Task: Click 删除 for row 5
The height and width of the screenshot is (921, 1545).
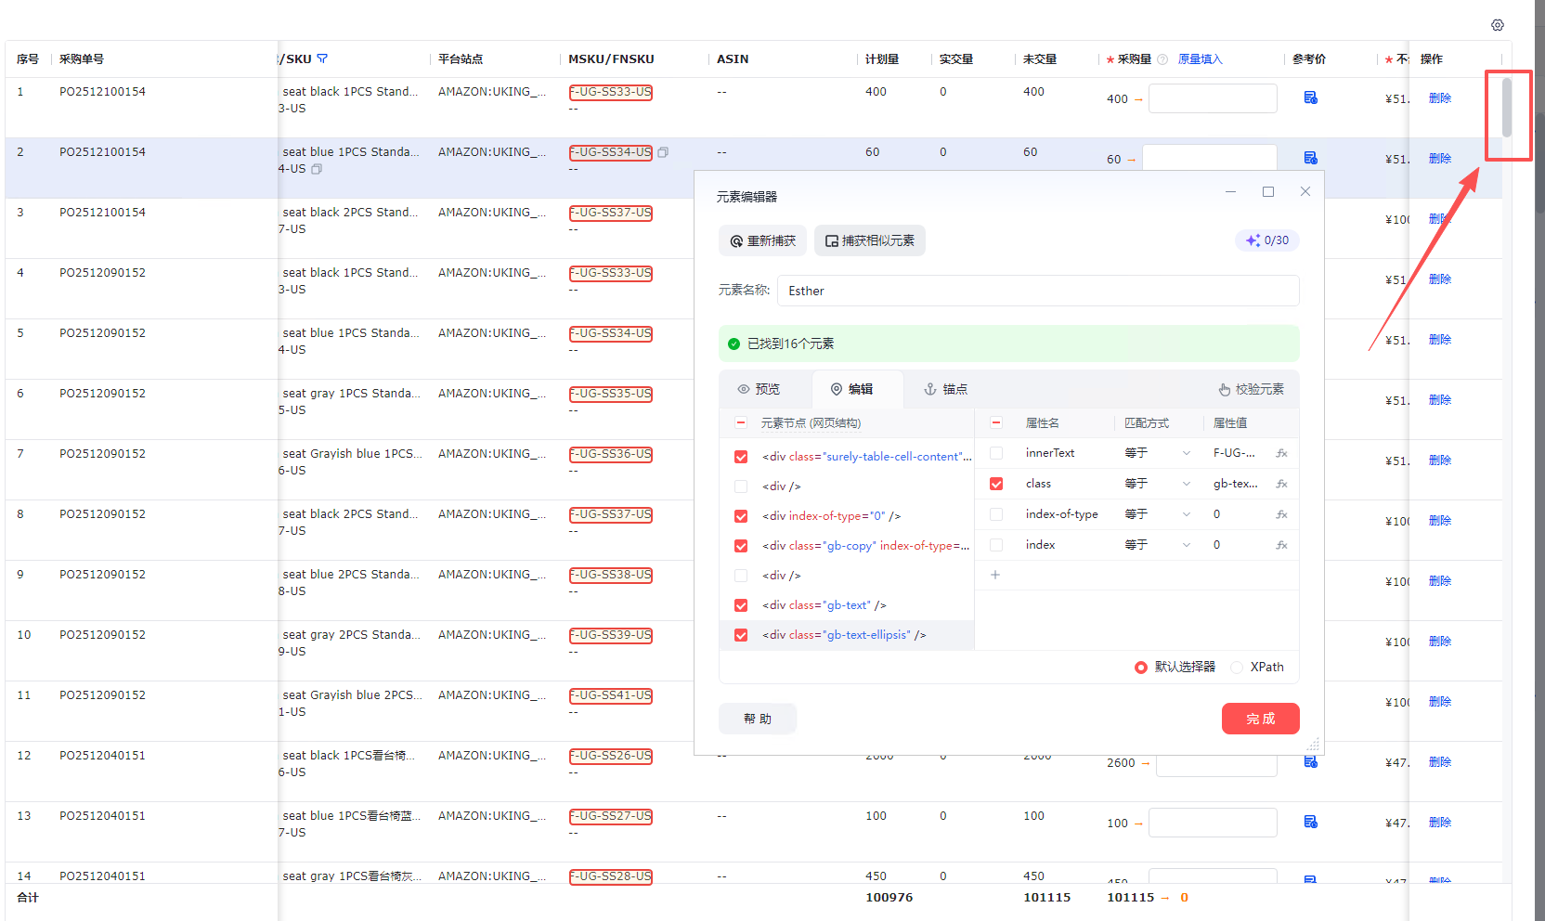Action: point(1440,340)
